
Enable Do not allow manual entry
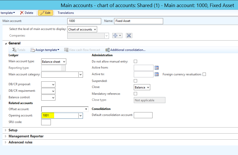pyautogui.click(x=135, y=61)
